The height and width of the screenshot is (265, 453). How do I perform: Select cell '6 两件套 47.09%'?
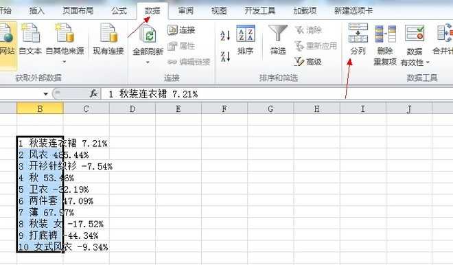click(x=40, y=200)
